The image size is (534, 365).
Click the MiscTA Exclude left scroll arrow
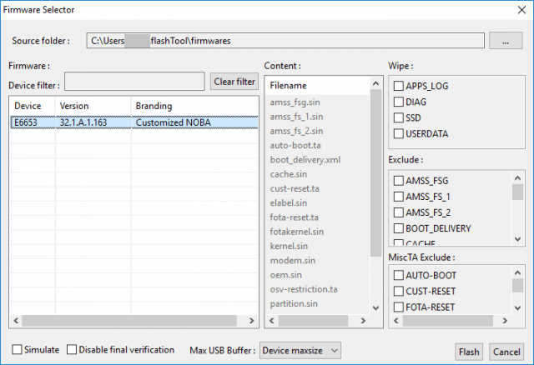(396, 321)
